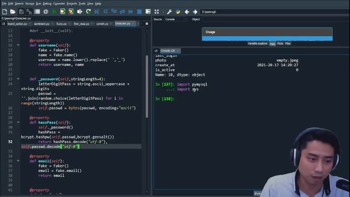Click the Save all files icon
This screenshot has height=197, width=350.
[x=29, y=11]
